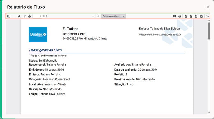Image resolution: width=214 pixels, height=119 pixels.
Task: Zoom in with the plus button
Action: (98, 16)
